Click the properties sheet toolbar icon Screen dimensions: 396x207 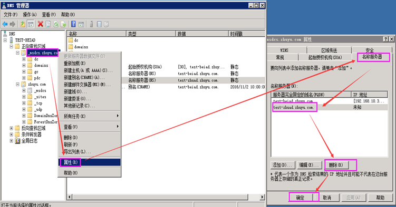(48, 24)
